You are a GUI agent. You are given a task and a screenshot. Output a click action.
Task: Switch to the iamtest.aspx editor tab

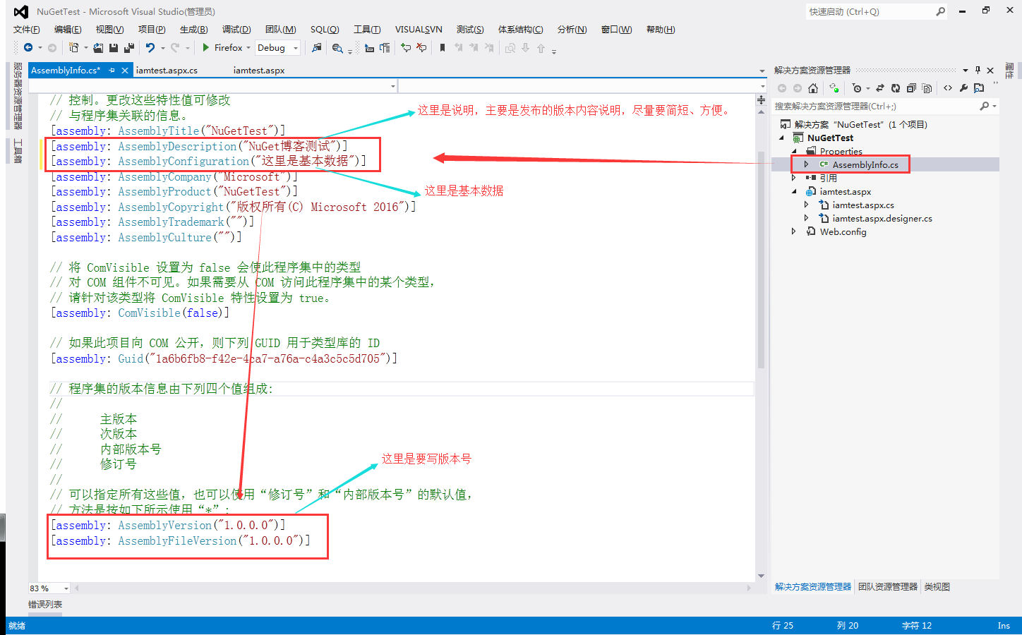point(259,71)
